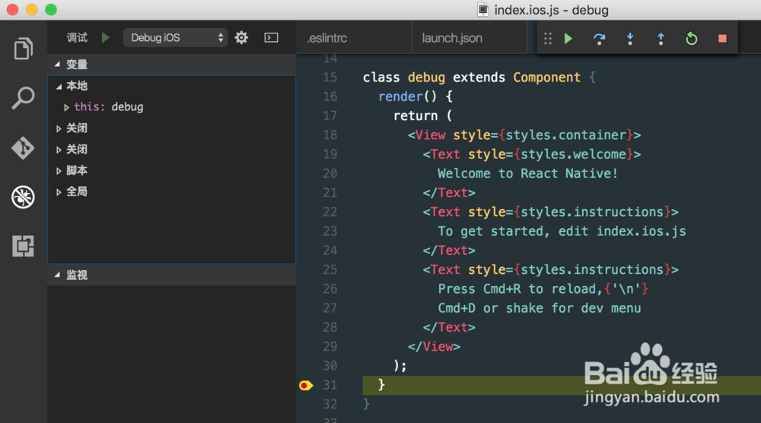Click styles.welcome on line 19
761x423 pixels.
(x=573, y=154)
